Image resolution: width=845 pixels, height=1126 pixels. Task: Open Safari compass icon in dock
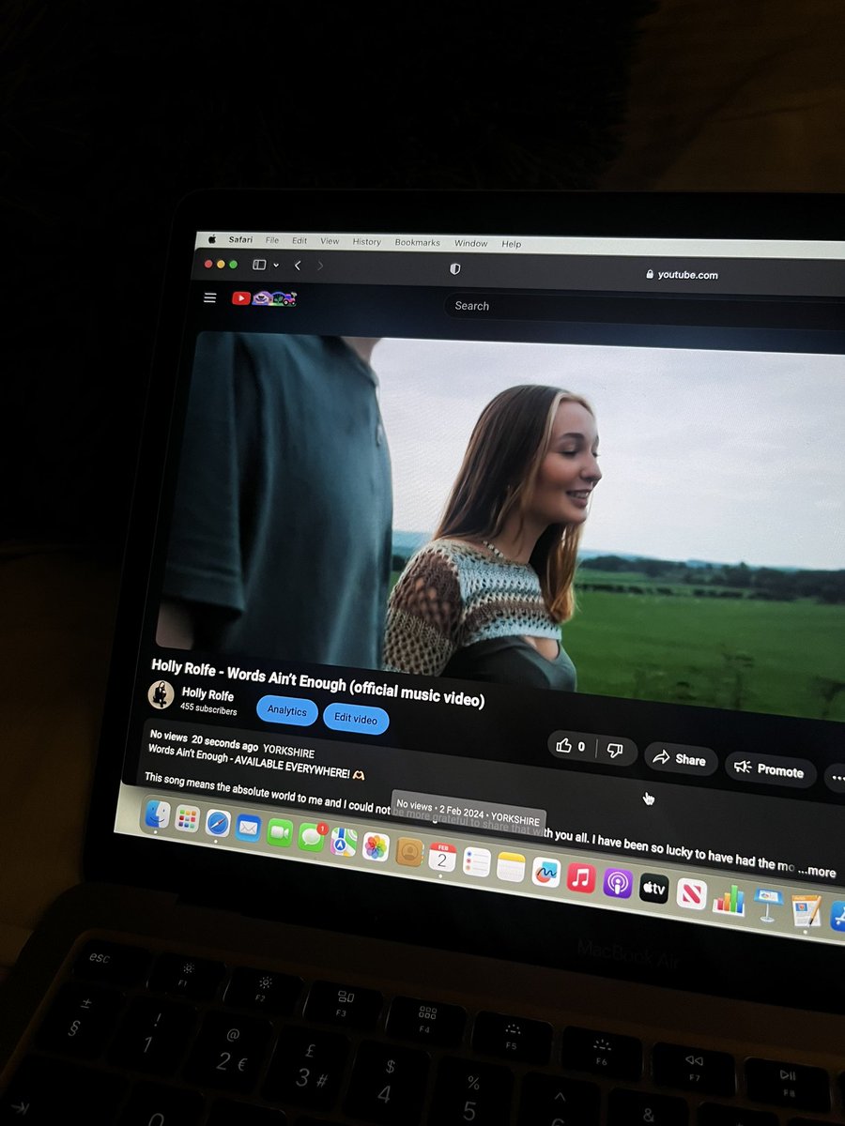218,824
